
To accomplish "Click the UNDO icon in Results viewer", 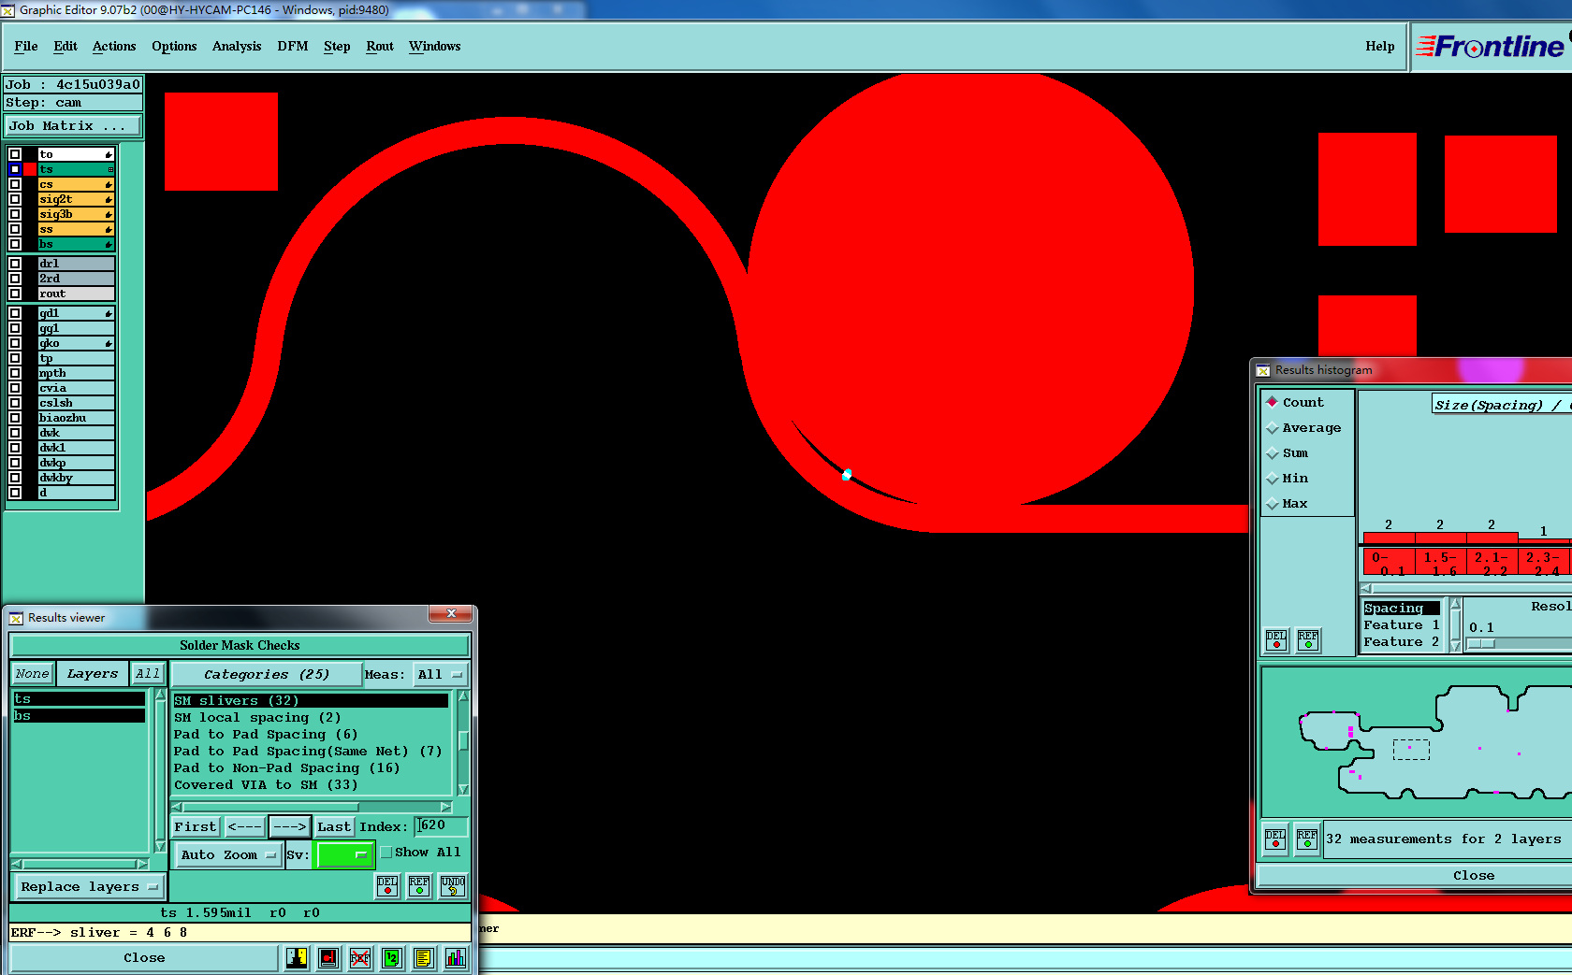I will click(x=453, y=885).
